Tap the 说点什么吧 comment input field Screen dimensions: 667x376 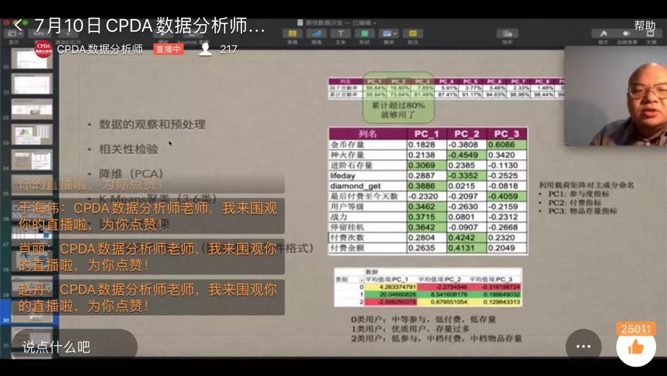pyautogui.click(x=75, y=346)
